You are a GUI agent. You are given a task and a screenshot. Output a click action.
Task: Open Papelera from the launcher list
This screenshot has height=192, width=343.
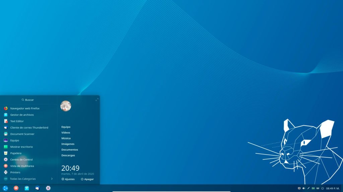pyautogui.click(x=15, y=153)
